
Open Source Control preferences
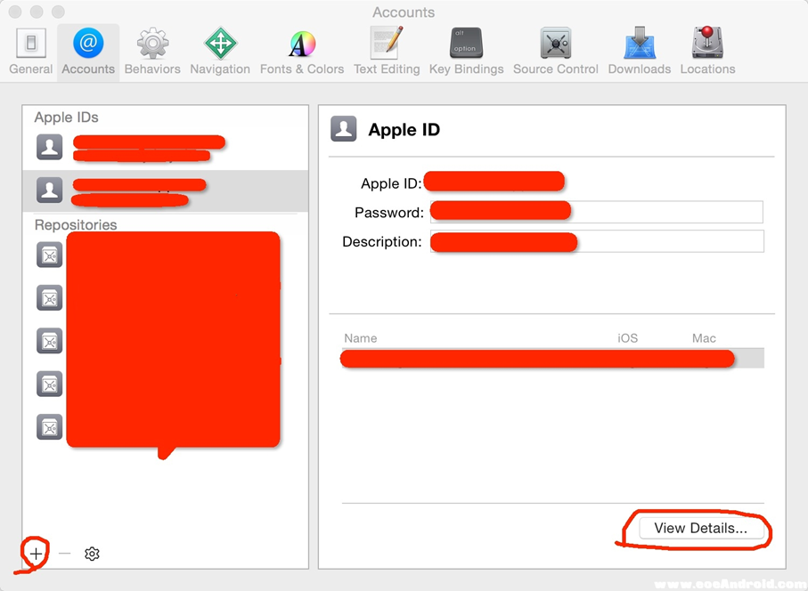point(556,51)
